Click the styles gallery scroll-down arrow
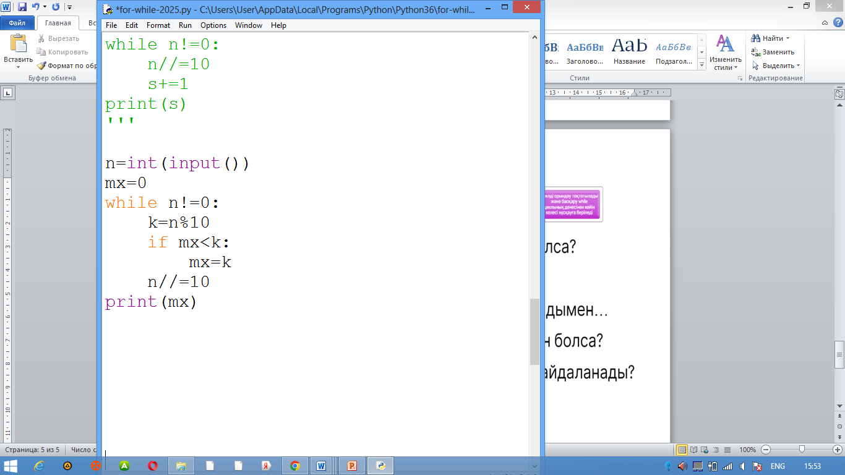The width and height of the screenshot is (845, 475). pyautogui.click(x=701, y=51)
